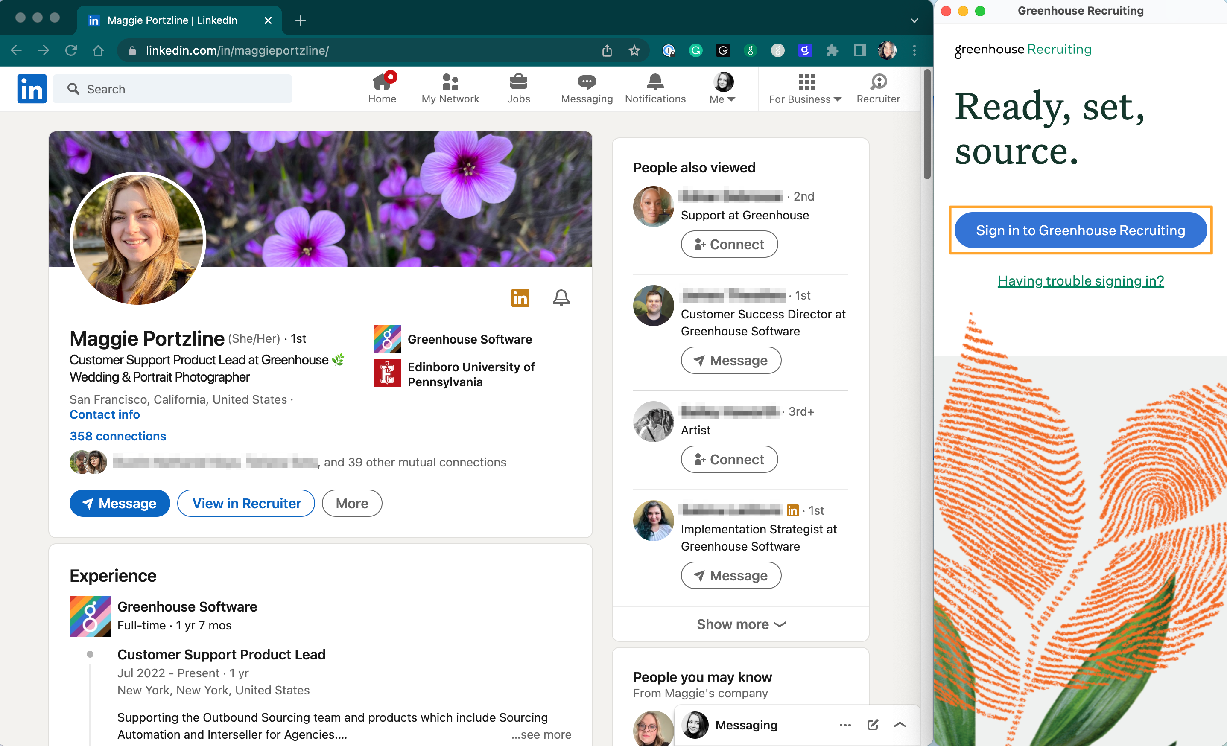This screenshot has height=746, width=1227.
Task: Open the Chrome profile avatar
Action: click(x=887, y=50)
